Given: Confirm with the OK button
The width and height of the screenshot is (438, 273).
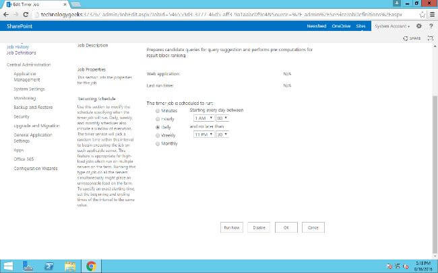Looking at the screenshot, I should point(286,227).
